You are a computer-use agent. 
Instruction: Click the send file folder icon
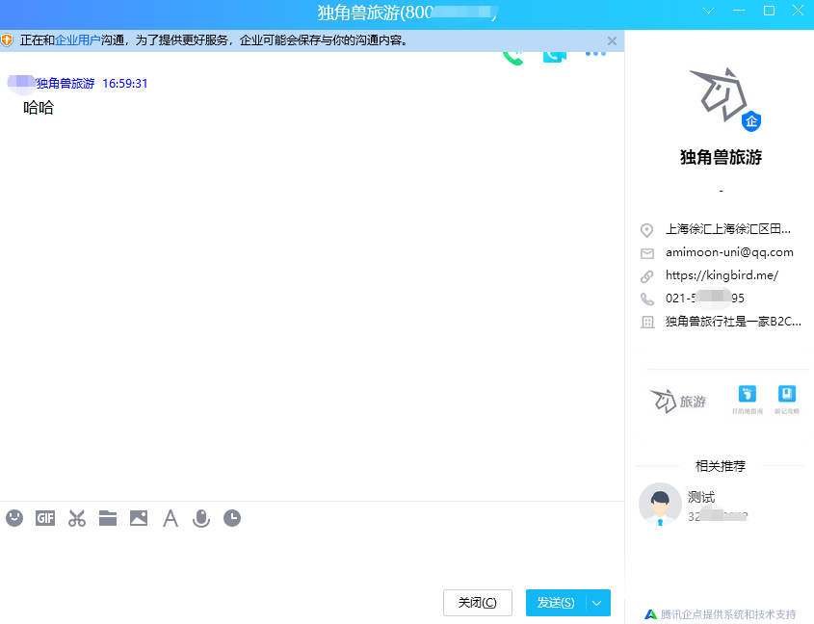point(108,518)
